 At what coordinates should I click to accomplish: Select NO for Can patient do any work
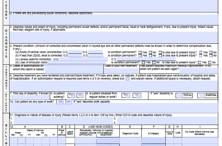point(69,102)
